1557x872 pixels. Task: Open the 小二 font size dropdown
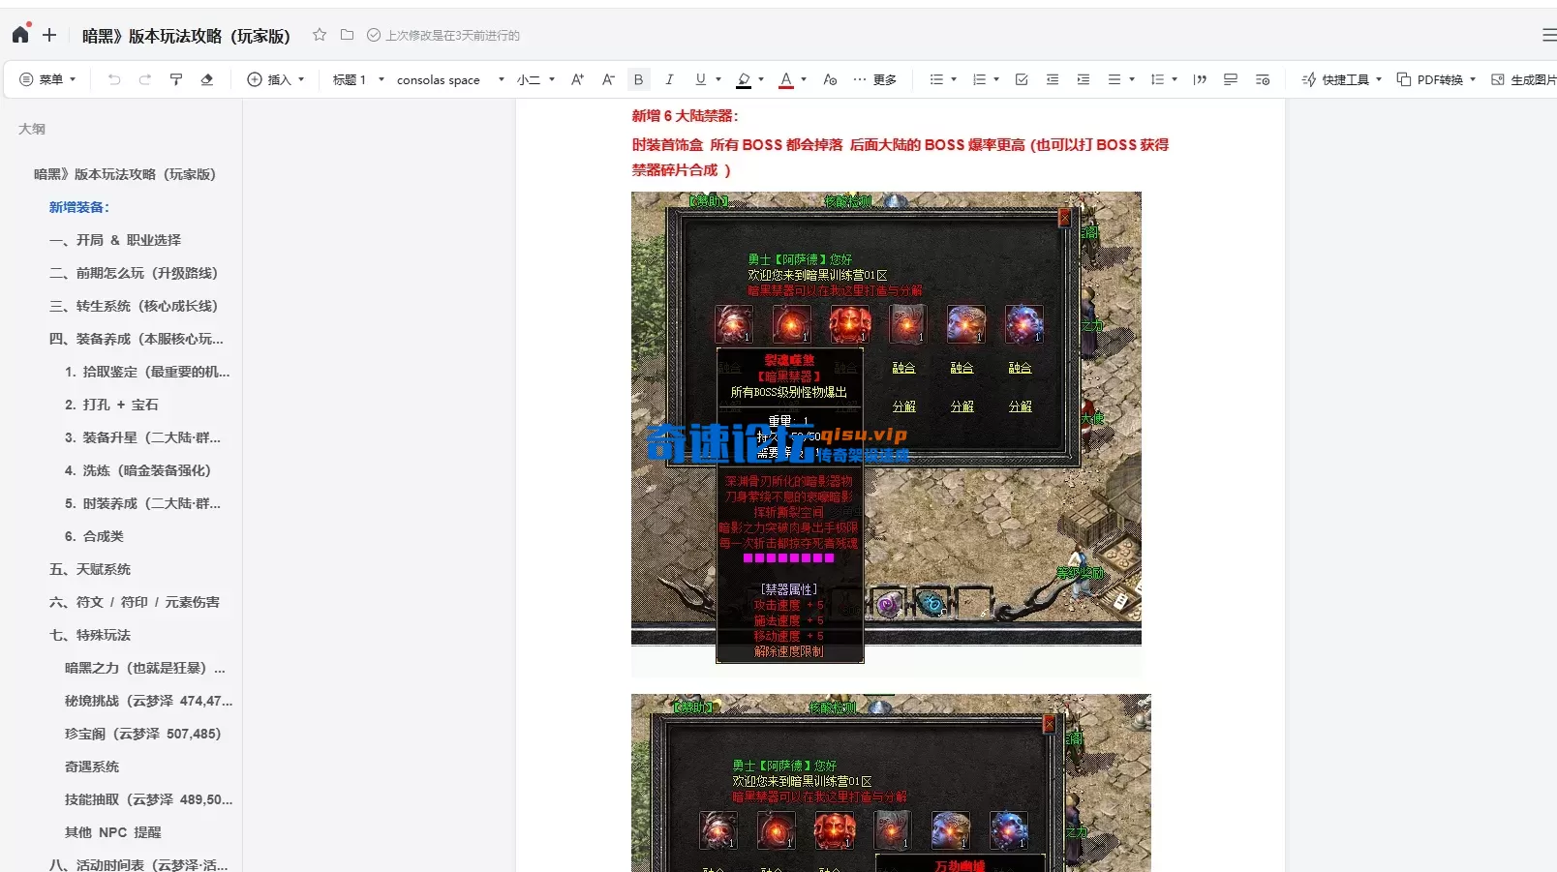pyautogui.click(x=535, y=79)
